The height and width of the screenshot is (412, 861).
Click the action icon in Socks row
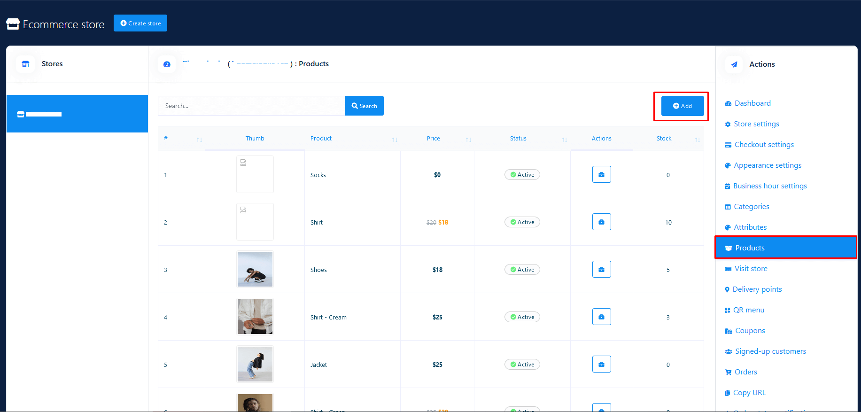tap(601, 174)
